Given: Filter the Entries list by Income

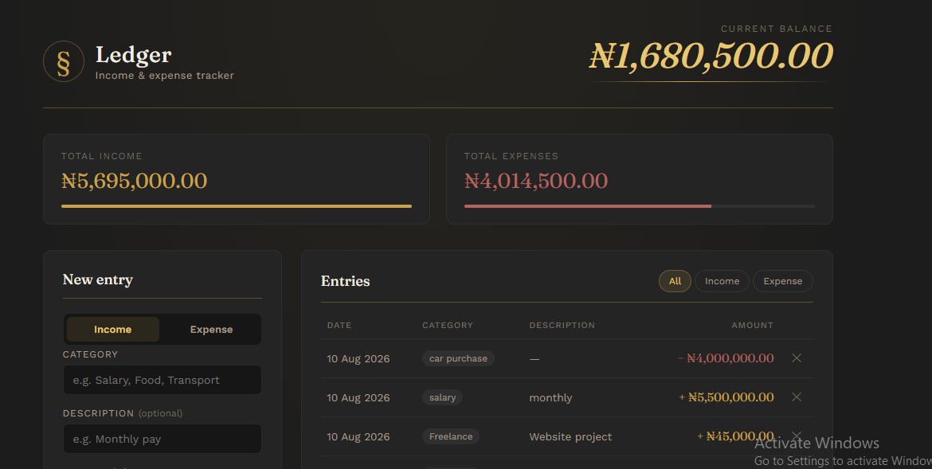Looking at the screenshot, I should (x=722, y=281).
